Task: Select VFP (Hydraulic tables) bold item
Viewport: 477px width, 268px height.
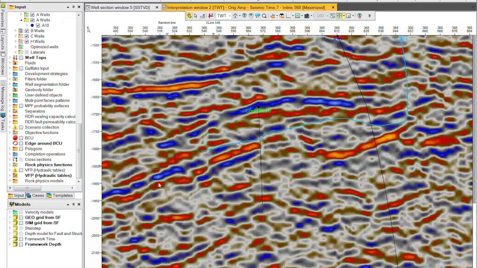Action: pos(48,175)
